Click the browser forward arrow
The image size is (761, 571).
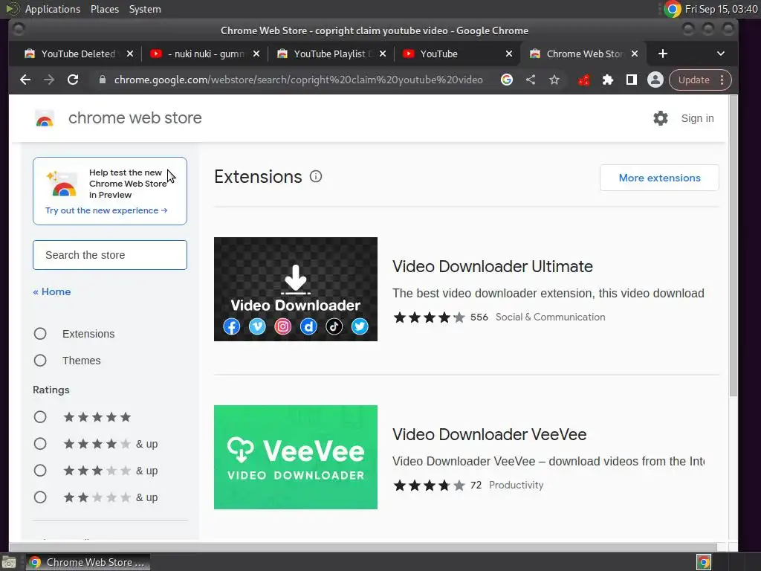49,80
